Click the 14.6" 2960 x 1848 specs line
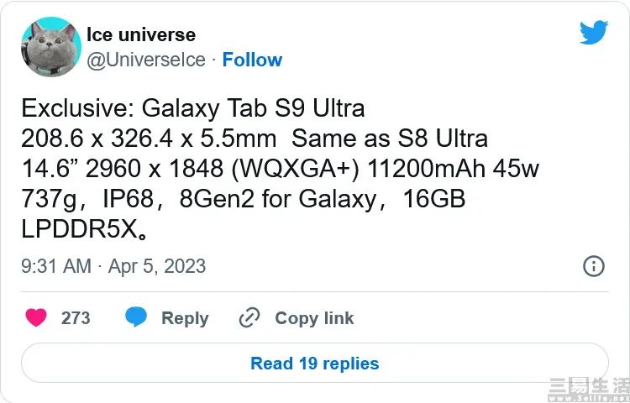This screenshot has width=630, height=403. (280, 169)
